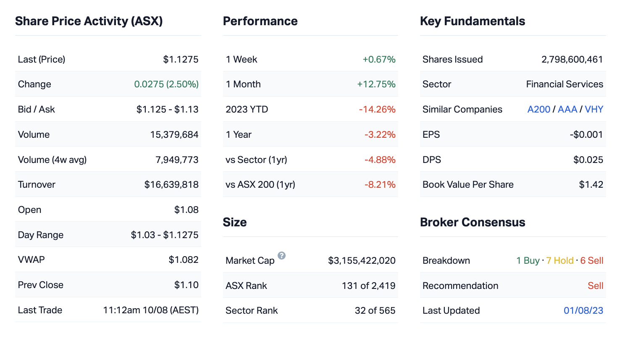The width and height of the screenshot is (625, 341).
Task: Click the 1 Month performance +12.75% value
Action: point(376,84)
